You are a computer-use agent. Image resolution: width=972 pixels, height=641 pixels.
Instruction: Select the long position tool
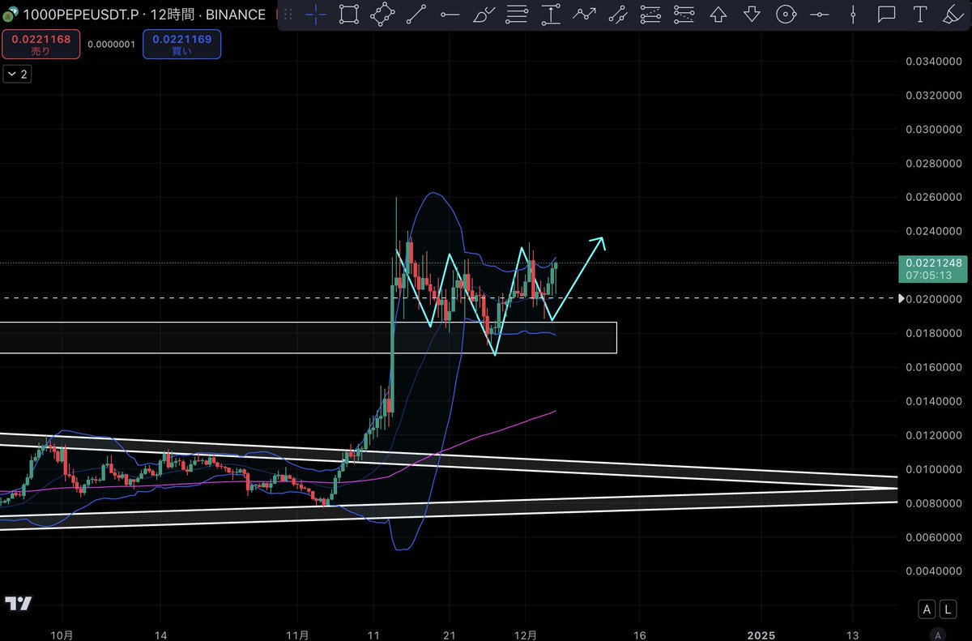650,15
